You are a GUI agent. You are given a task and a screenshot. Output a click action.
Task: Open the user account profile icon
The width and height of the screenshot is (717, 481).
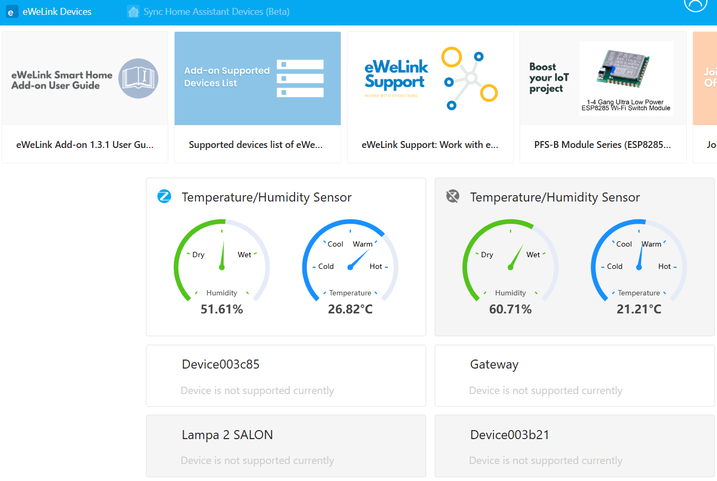coord(695,3)
